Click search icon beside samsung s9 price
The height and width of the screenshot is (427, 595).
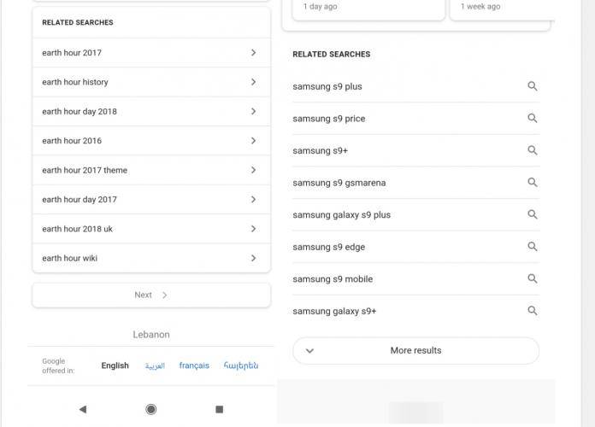pyautogui.click(x=533, y=119)
